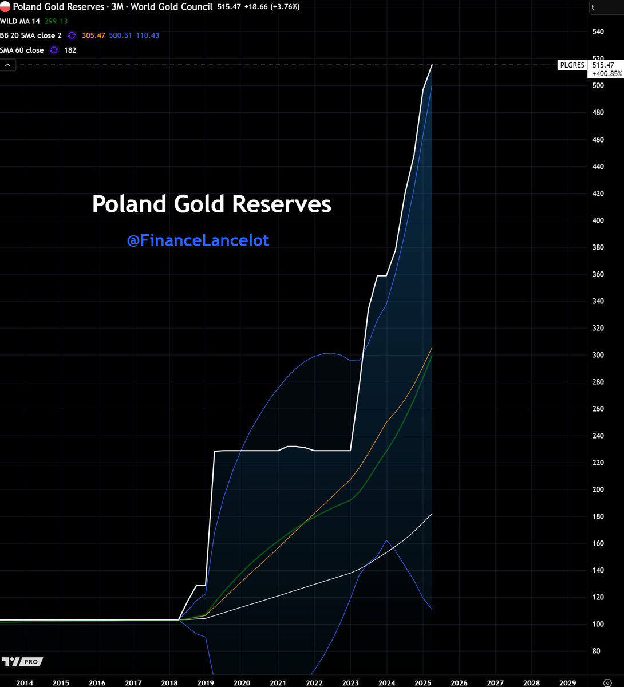Select the large Poland Gold Reserves chart text annotation

pos(212,204)
